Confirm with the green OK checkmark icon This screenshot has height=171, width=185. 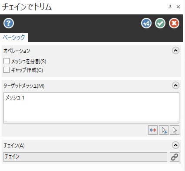coord(160,23)
